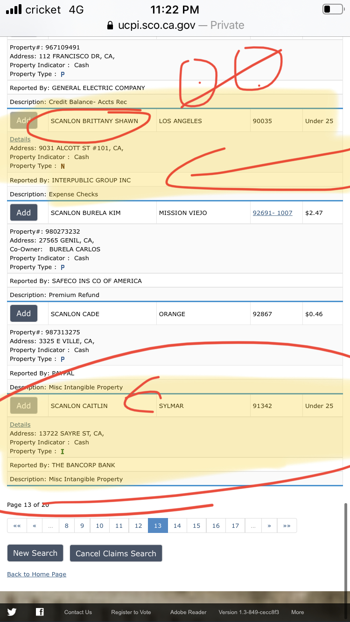The image size is (350, 622).
Task: Tap the ucpi.sco.ca.gov address bar
Action: point(175,25)
